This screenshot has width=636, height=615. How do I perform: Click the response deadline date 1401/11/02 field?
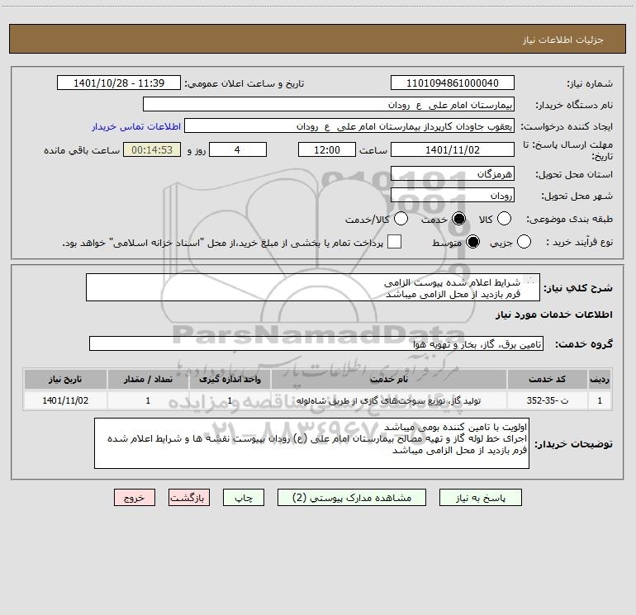tap(453, 149)
